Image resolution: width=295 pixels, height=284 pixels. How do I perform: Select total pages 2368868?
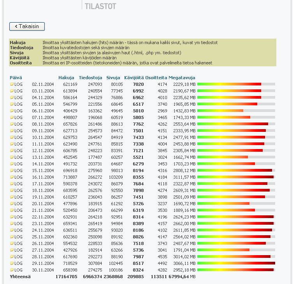point(113,277)
